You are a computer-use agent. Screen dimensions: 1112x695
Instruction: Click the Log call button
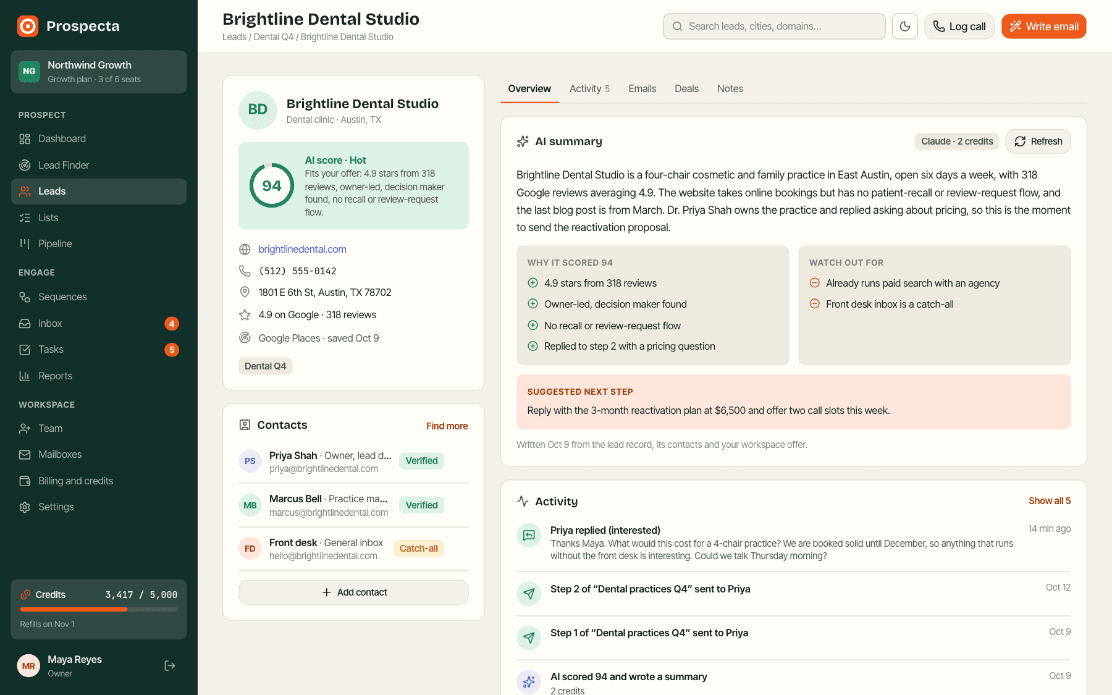(959, 27)
